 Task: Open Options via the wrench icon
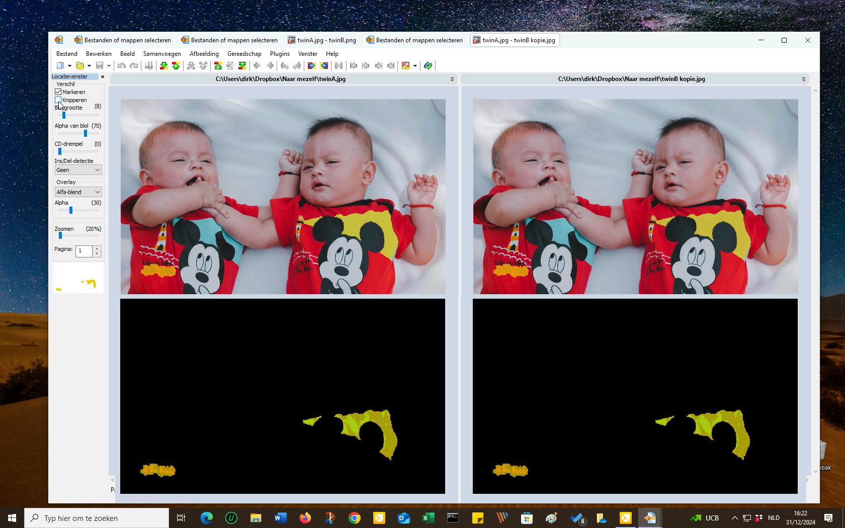pyautogui.click(x=405, y=65)
